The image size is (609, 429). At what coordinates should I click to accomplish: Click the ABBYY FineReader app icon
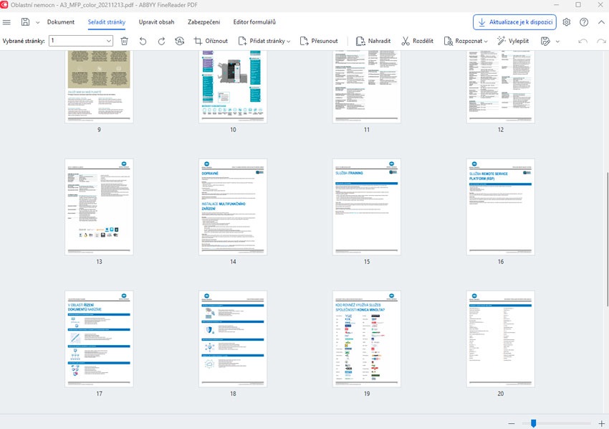coord(4,5)
